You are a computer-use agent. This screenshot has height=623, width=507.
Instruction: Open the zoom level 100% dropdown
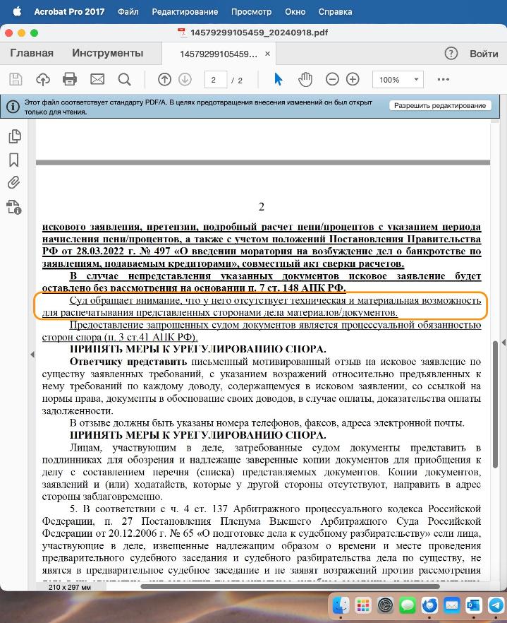pos(398,79)
